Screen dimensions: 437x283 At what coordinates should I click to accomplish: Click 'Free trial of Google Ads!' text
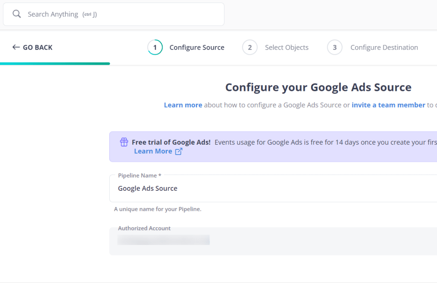(171, 142)
